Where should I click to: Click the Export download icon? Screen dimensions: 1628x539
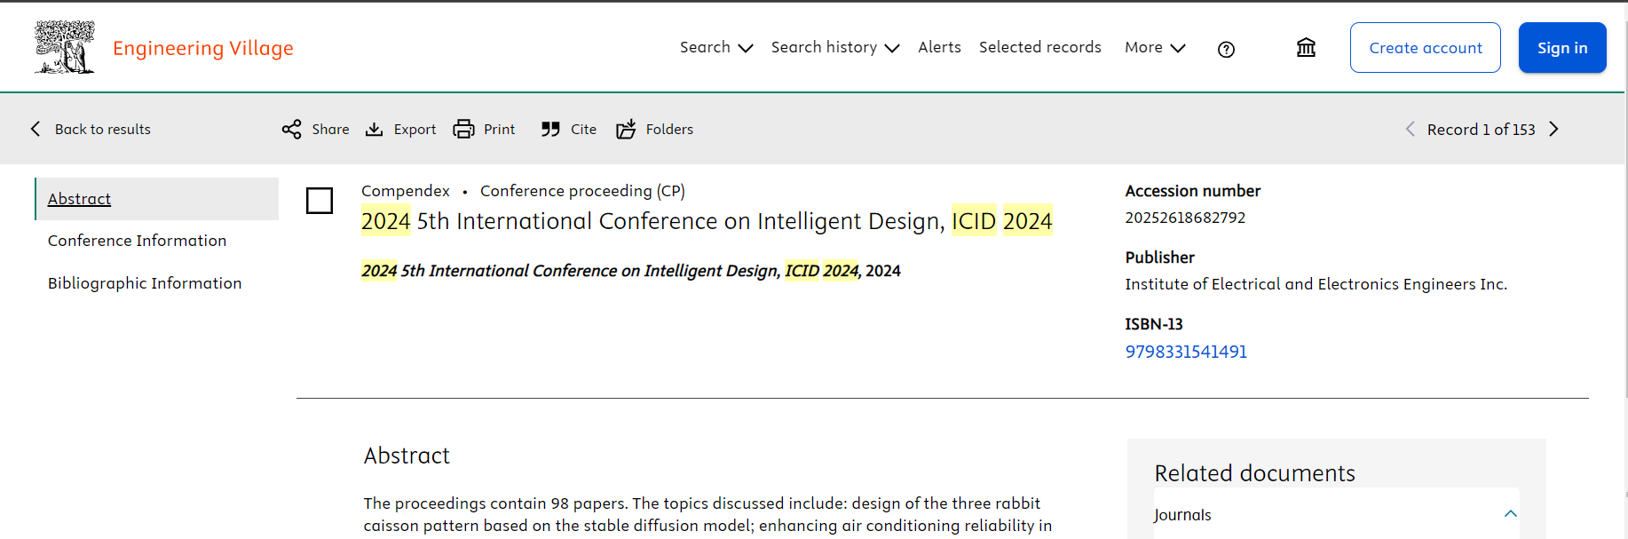pos(375,130)
